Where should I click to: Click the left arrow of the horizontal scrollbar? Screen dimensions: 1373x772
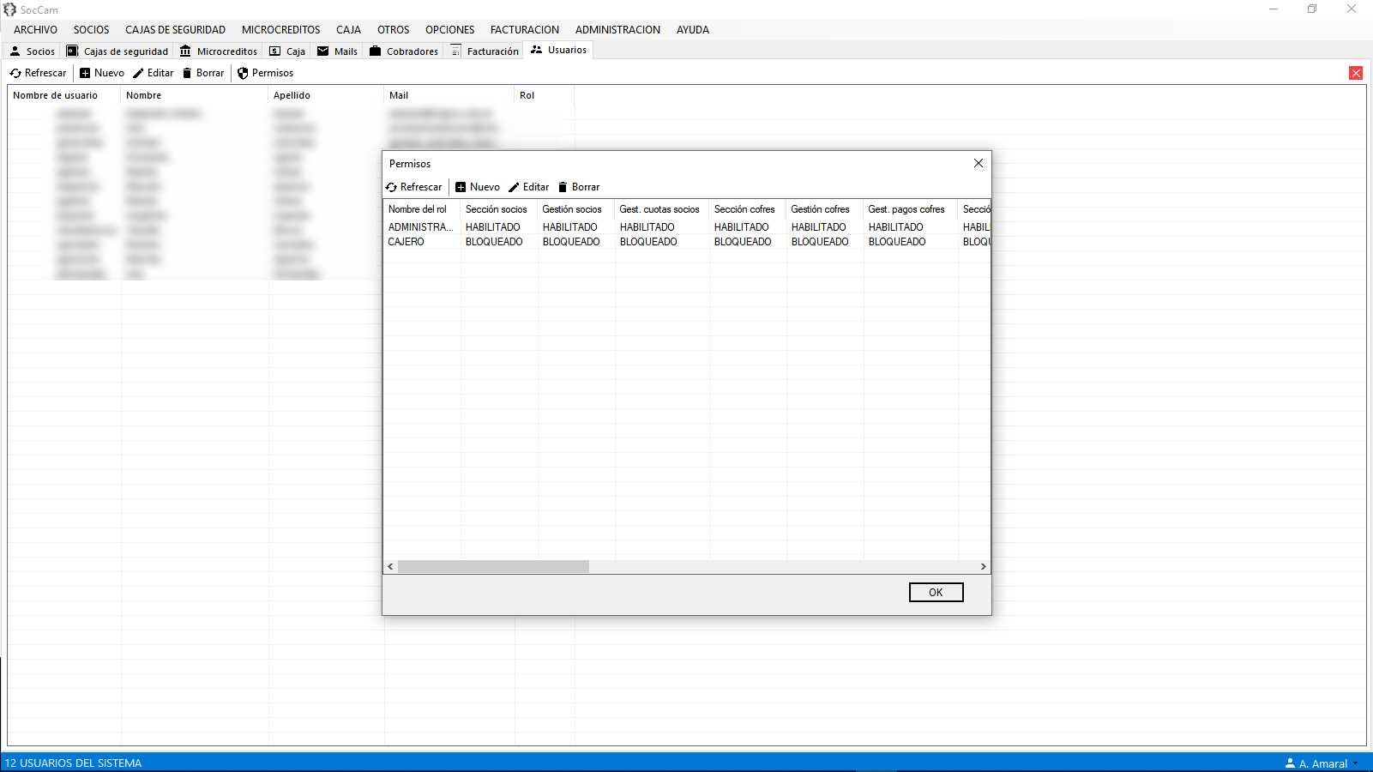coord(391,567)
